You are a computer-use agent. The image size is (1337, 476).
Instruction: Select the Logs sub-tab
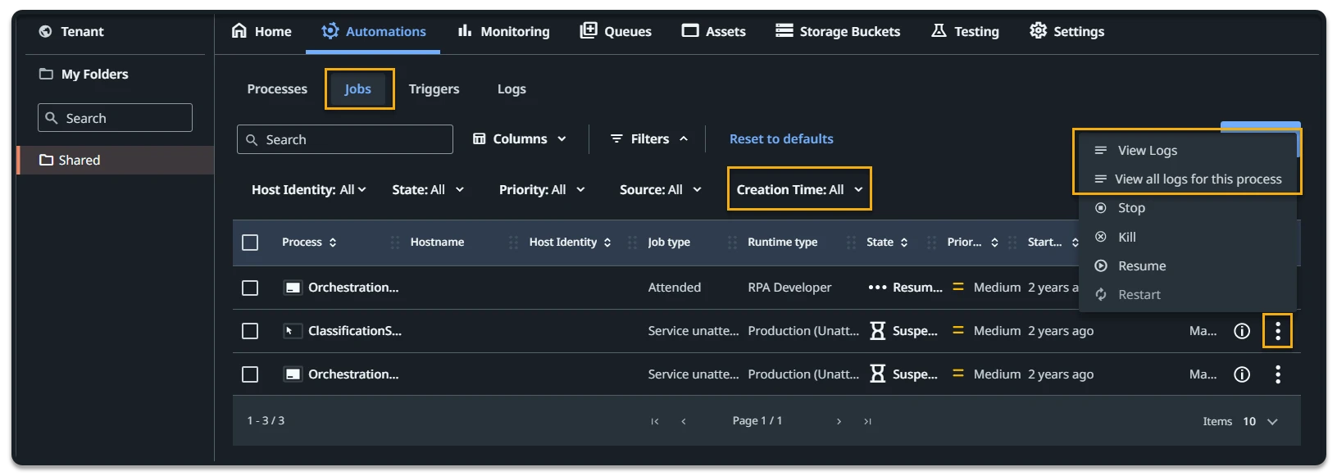click(x=512, y=88)
